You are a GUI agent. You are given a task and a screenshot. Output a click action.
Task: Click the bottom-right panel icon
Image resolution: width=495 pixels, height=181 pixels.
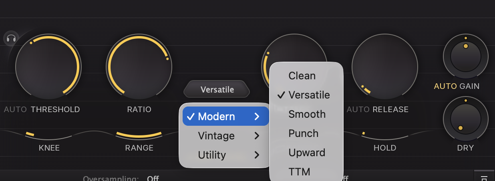pyautogui.click(x=484, y=178)
